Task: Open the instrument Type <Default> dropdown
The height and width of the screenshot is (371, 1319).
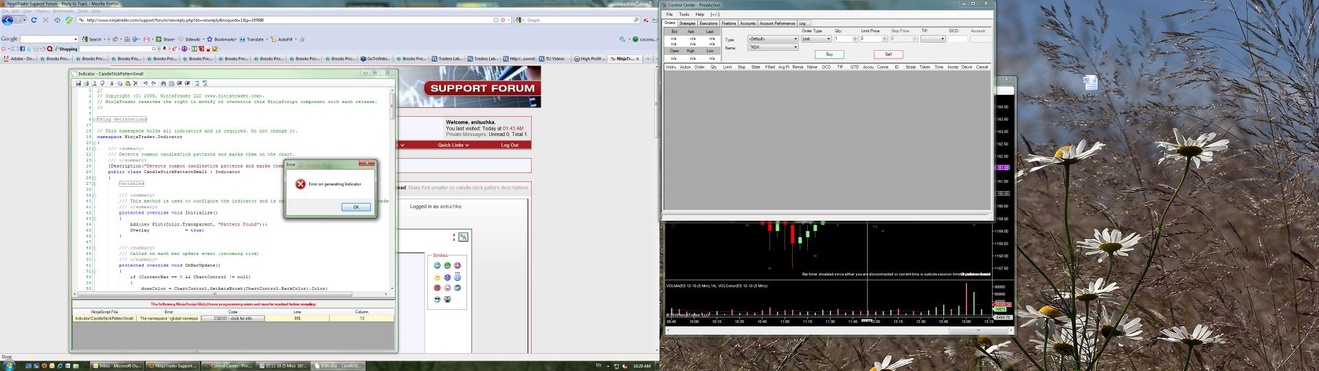Action: (773, 39)
